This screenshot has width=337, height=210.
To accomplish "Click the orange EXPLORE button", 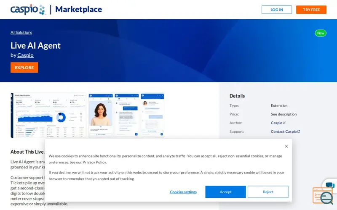I will tap(24, 68).
